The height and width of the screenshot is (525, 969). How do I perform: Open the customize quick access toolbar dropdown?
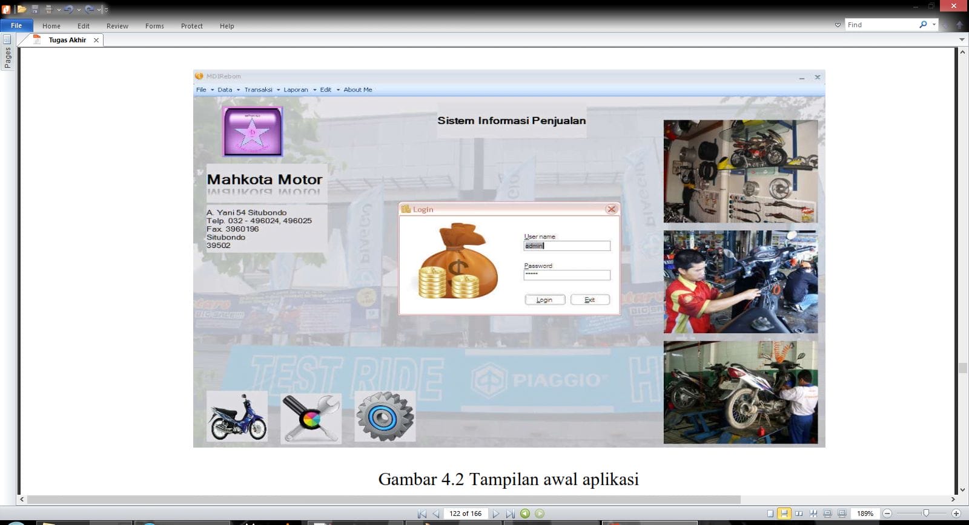tap(106, 10)
